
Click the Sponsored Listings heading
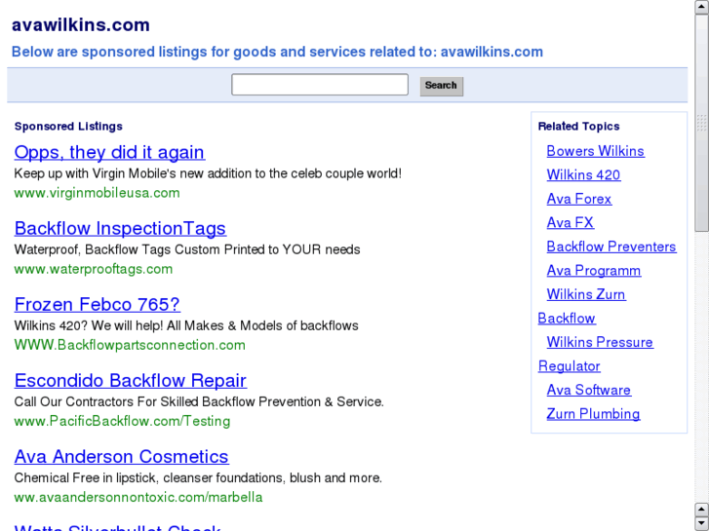[x=68, y=126]
